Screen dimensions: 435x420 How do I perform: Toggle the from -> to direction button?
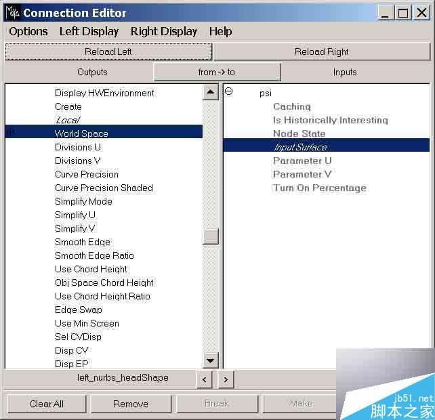217,72
